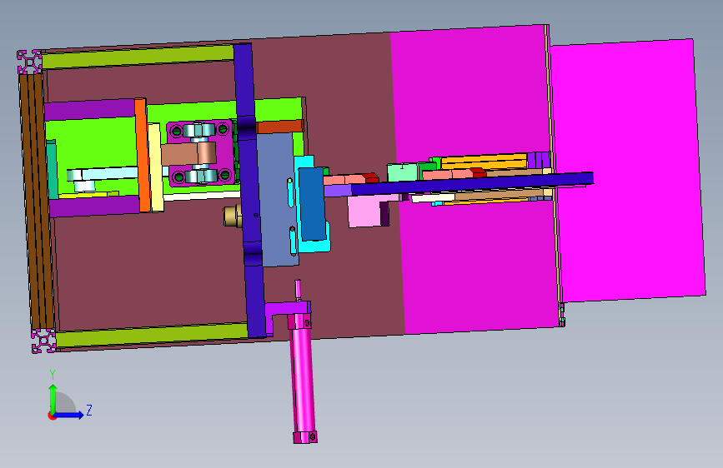Select the magenta bearing block with four screws
723x468 pixels.
pyautogui.click(x=201, y=154)
